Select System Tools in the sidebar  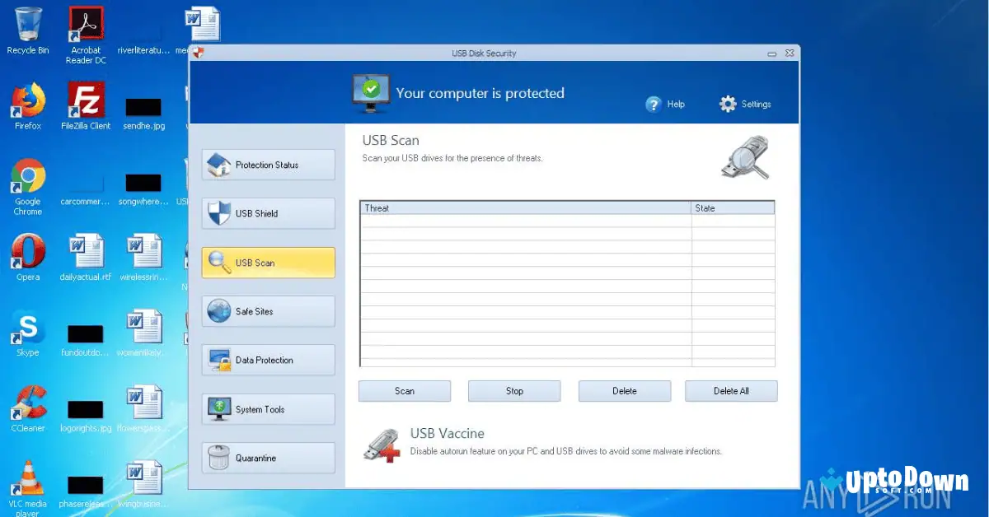pos(267,409)
